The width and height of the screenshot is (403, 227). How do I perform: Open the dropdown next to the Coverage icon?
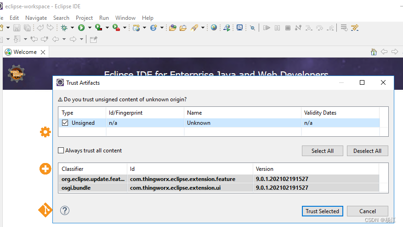(x=107, y=28)
